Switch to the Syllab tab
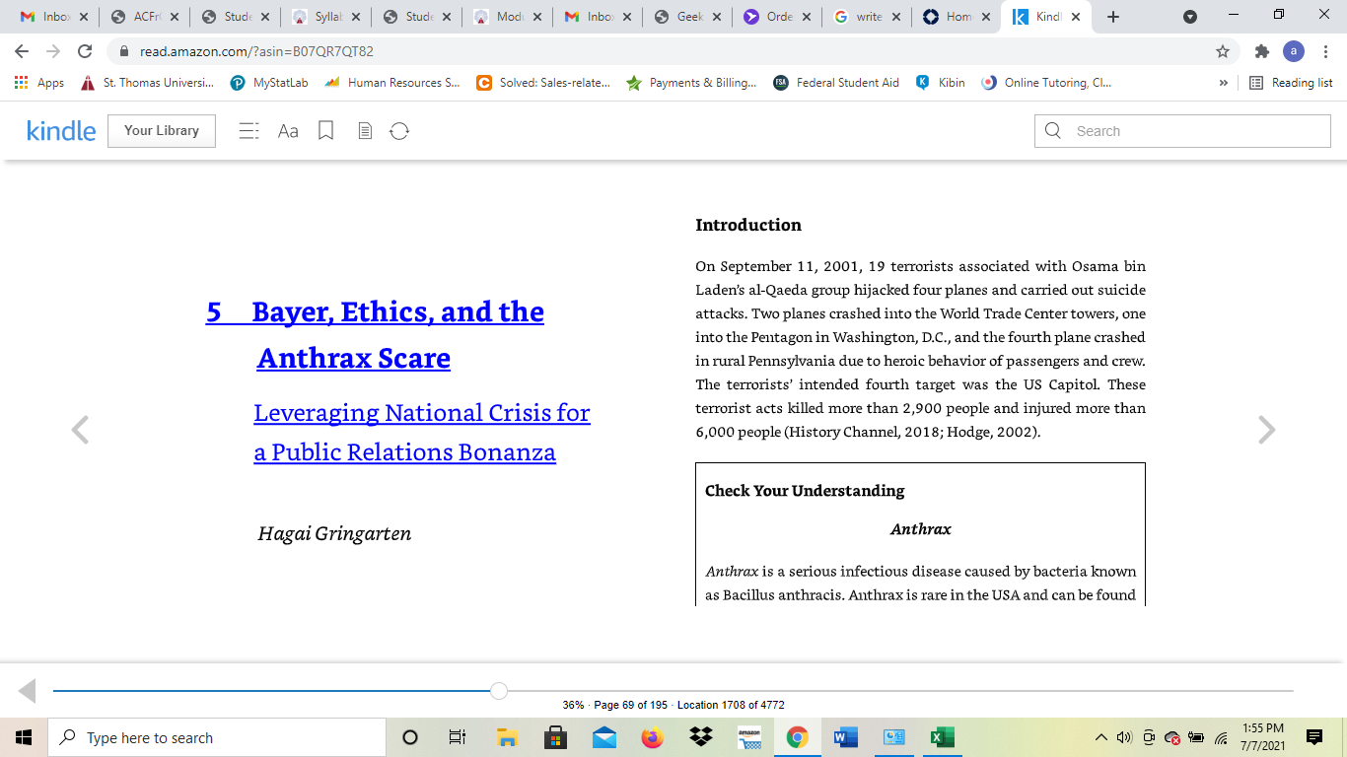 326,17
